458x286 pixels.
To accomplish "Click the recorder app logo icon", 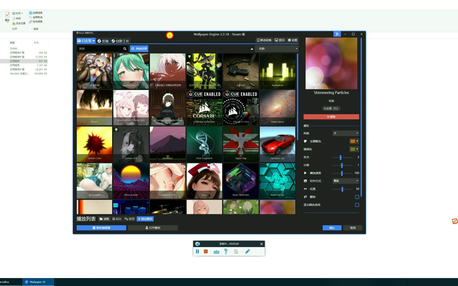I will point(197,244).
